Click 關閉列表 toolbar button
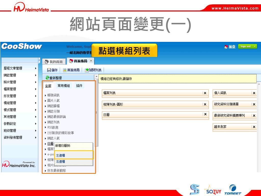Viewport: 261px width, 196px height. [93, 70]
